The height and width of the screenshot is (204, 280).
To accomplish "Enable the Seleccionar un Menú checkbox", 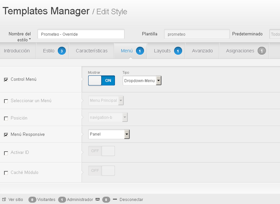I will point(6,101).
